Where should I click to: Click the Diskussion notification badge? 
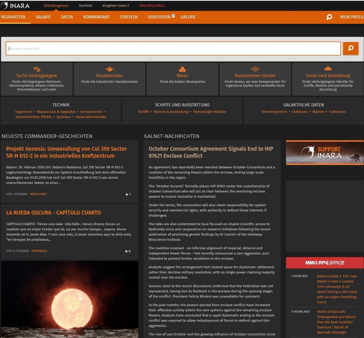click(x=173, y=16)
